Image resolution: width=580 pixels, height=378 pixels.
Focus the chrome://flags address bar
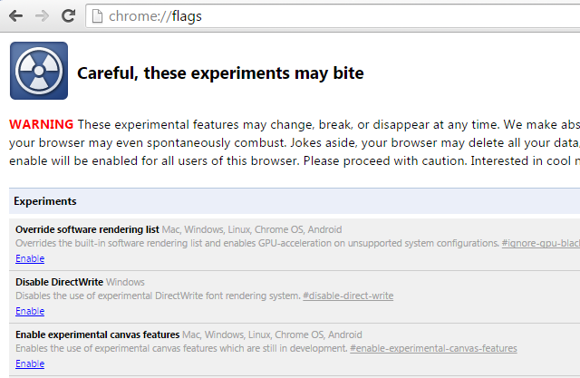click(x=333, y=16)
